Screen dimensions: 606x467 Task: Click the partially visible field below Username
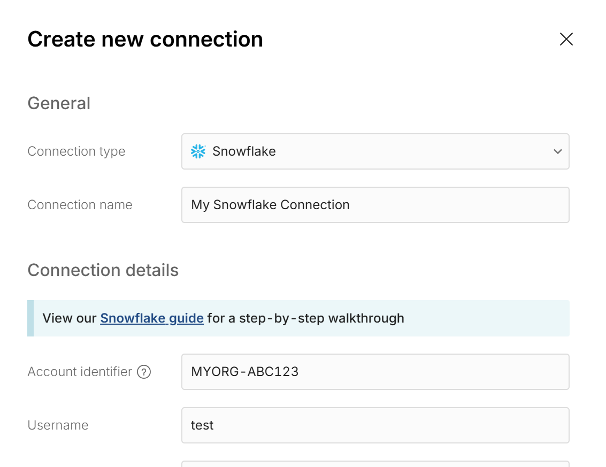point(374,464)
